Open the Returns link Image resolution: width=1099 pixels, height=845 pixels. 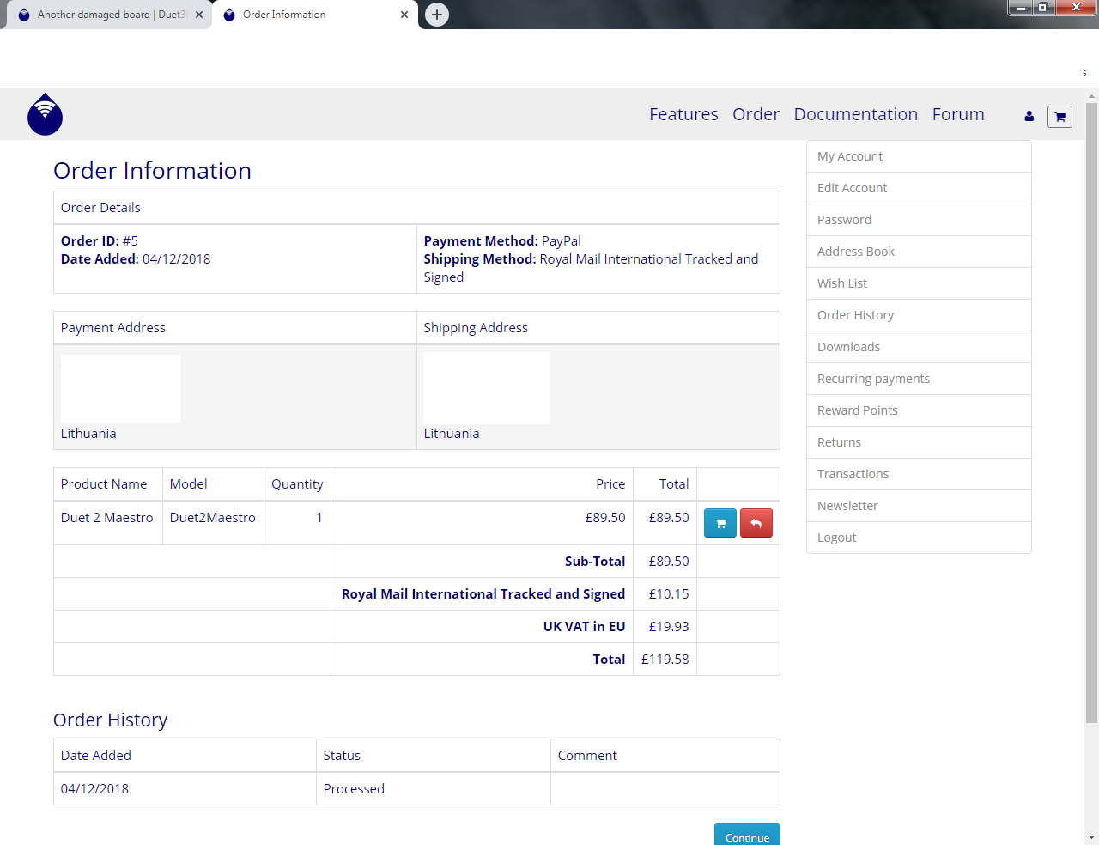click(x=919, y=442)
